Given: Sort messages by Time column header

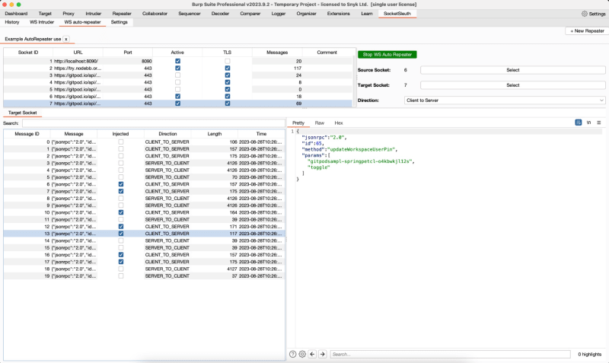Looking at the screenshot, I should coord(261,134).
